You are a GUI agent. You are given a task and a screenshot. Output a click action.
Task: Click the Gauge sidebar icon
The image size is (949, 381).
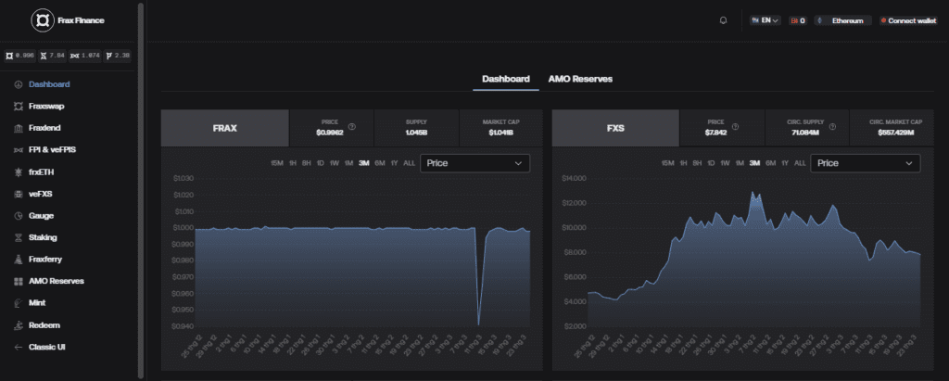[19, 216]
